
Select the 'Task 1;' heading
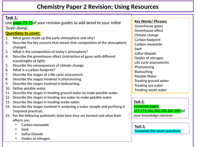coord(11,18)
